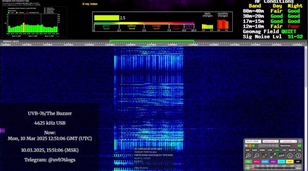Image resolution: width=308 pixels, height=171 pixels.
Task: Click the magnifier zoom-out icon
Action: 257,155
